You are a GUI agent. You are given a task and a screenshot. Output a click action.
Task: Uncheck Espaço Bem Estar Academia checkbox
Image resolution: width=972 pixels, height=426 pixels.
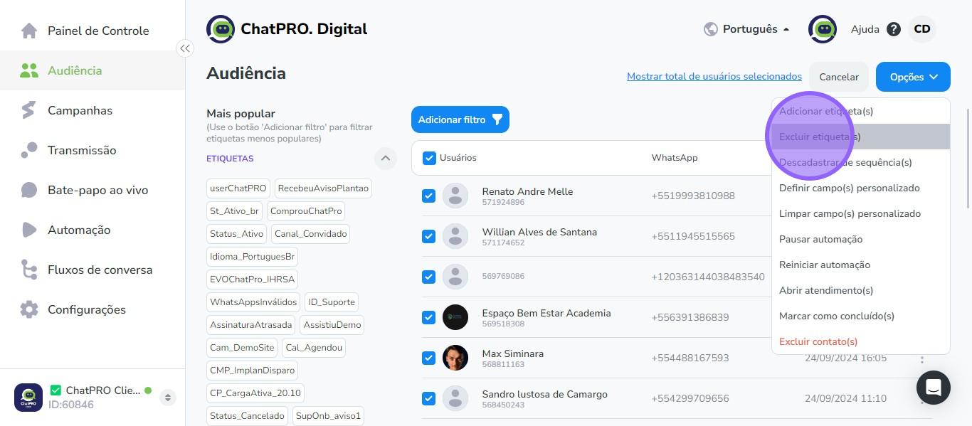pos(428,317)
